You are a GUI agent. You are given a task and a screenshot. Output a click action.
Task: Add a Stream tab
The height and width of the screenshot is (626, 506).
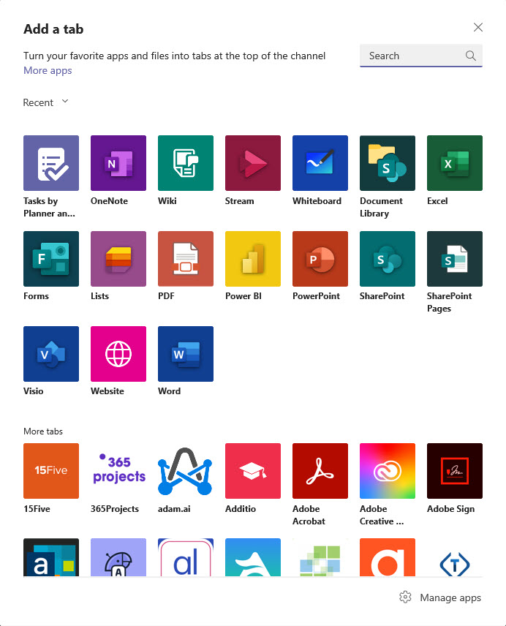pyautogui.click(x=252, y=163)
